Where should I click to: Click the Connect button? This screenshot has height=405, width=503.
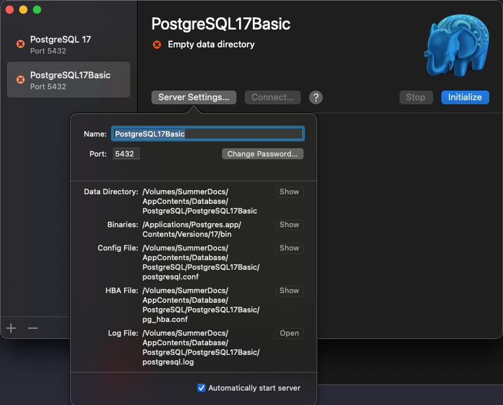point(273,97)
